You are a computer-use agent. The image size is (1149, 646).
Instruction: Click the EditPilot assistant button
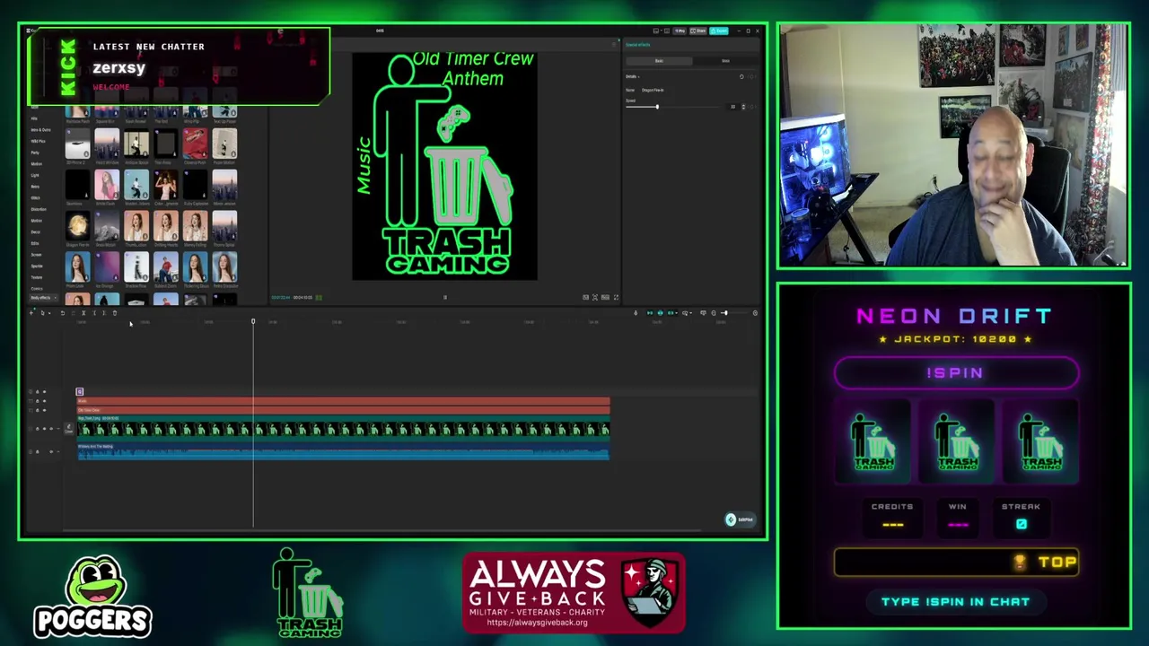pos(741,519)
